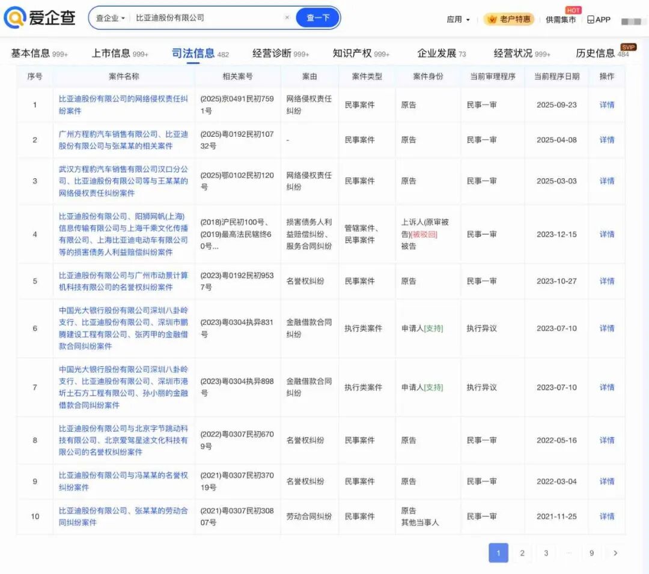Click 详情 for row 8 dated 2022-05-16

pos(607,440)
